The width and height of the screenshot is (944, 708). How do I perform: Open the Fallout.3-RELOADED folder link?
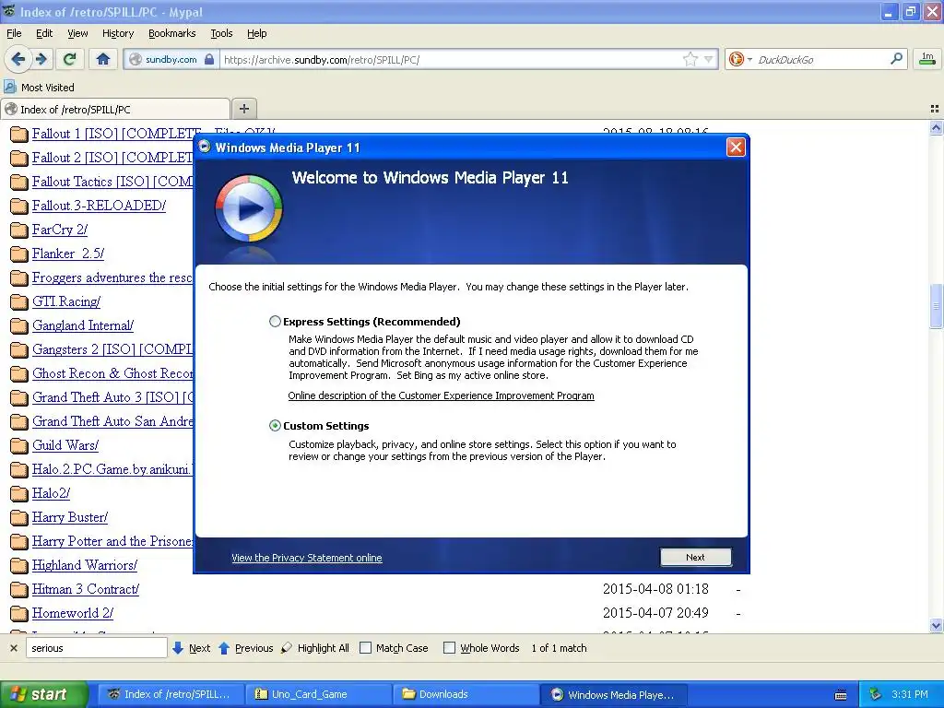point(99,206)
